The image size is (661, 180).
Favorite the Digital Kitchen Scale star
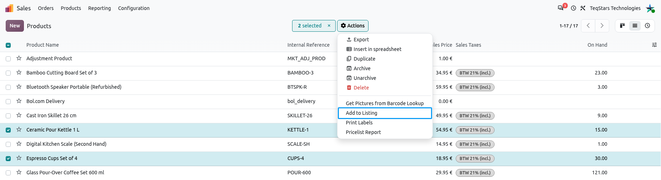pos(19,144)
